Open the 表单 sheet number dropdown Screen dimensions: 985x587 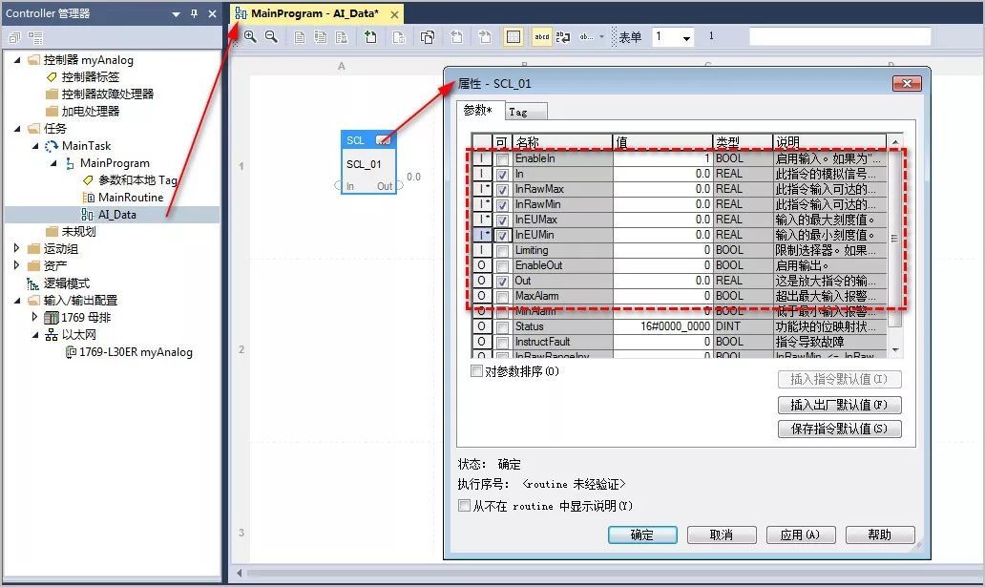(x=686, y=38)
